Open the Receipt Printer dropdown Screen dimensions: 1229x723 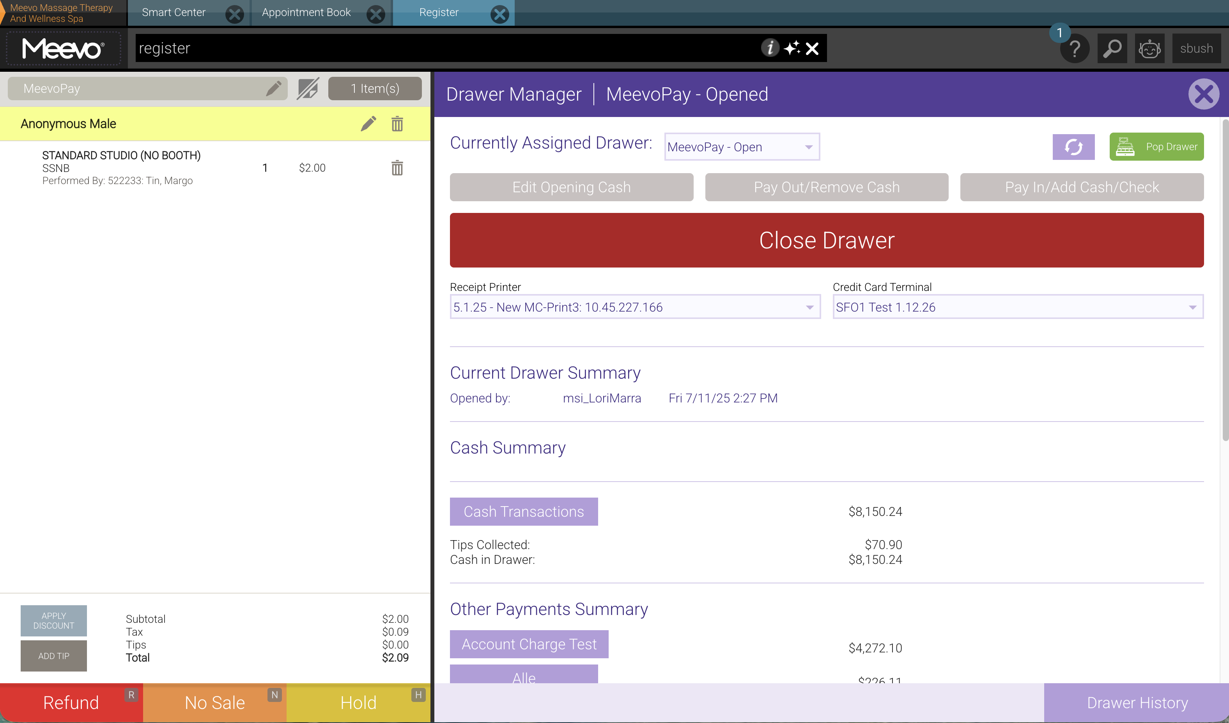[635, 307]
